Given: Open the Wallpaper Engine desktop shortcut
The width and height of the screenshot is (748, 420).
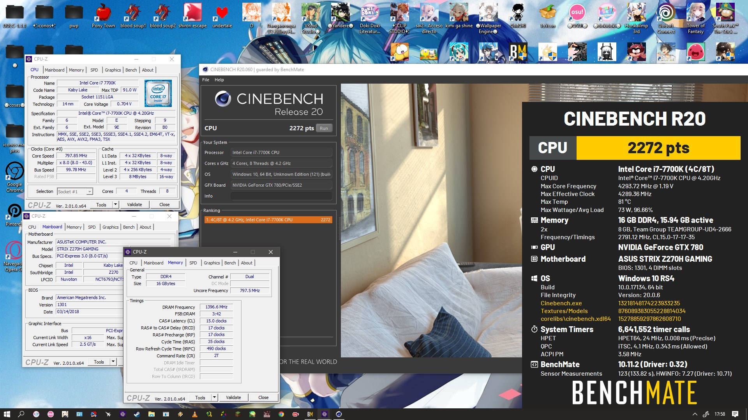Looking at the screenshot, I should point(488,18).
